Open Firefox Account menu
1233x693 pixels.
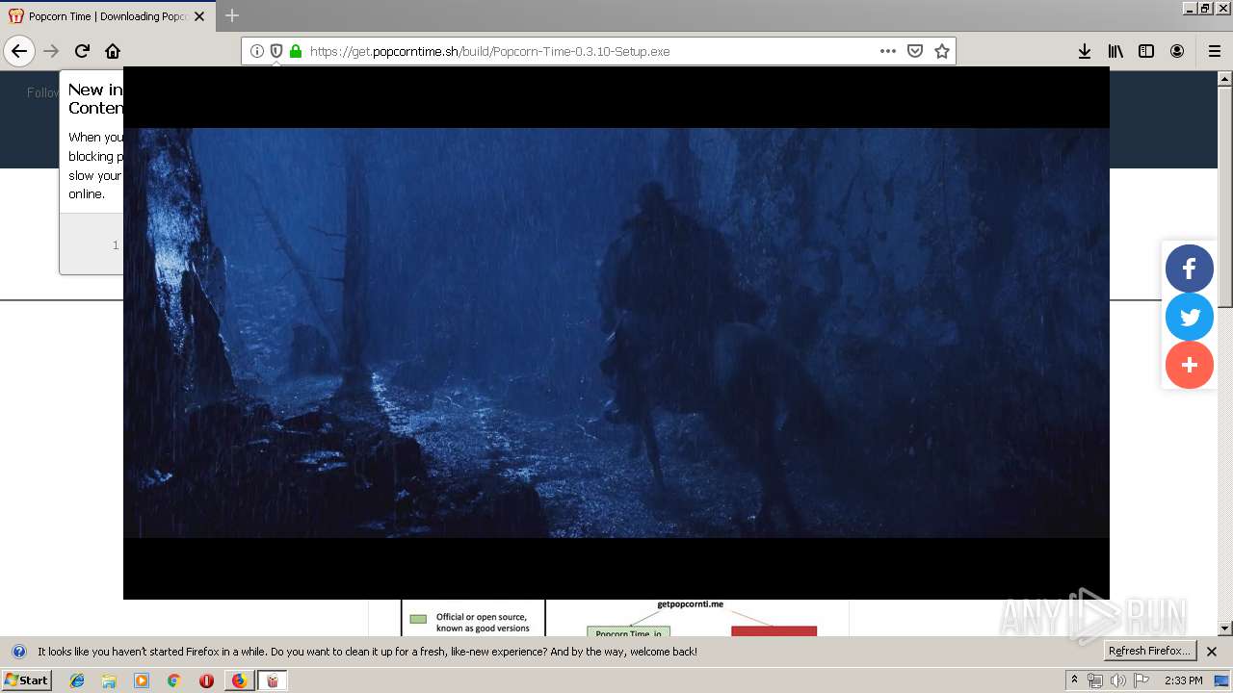coord(1177,51)
